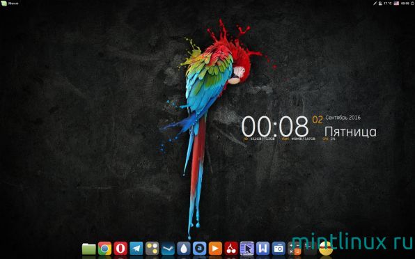Open the panel clock calendar
This screenshot has width=415, height=259.
(405, 3)
